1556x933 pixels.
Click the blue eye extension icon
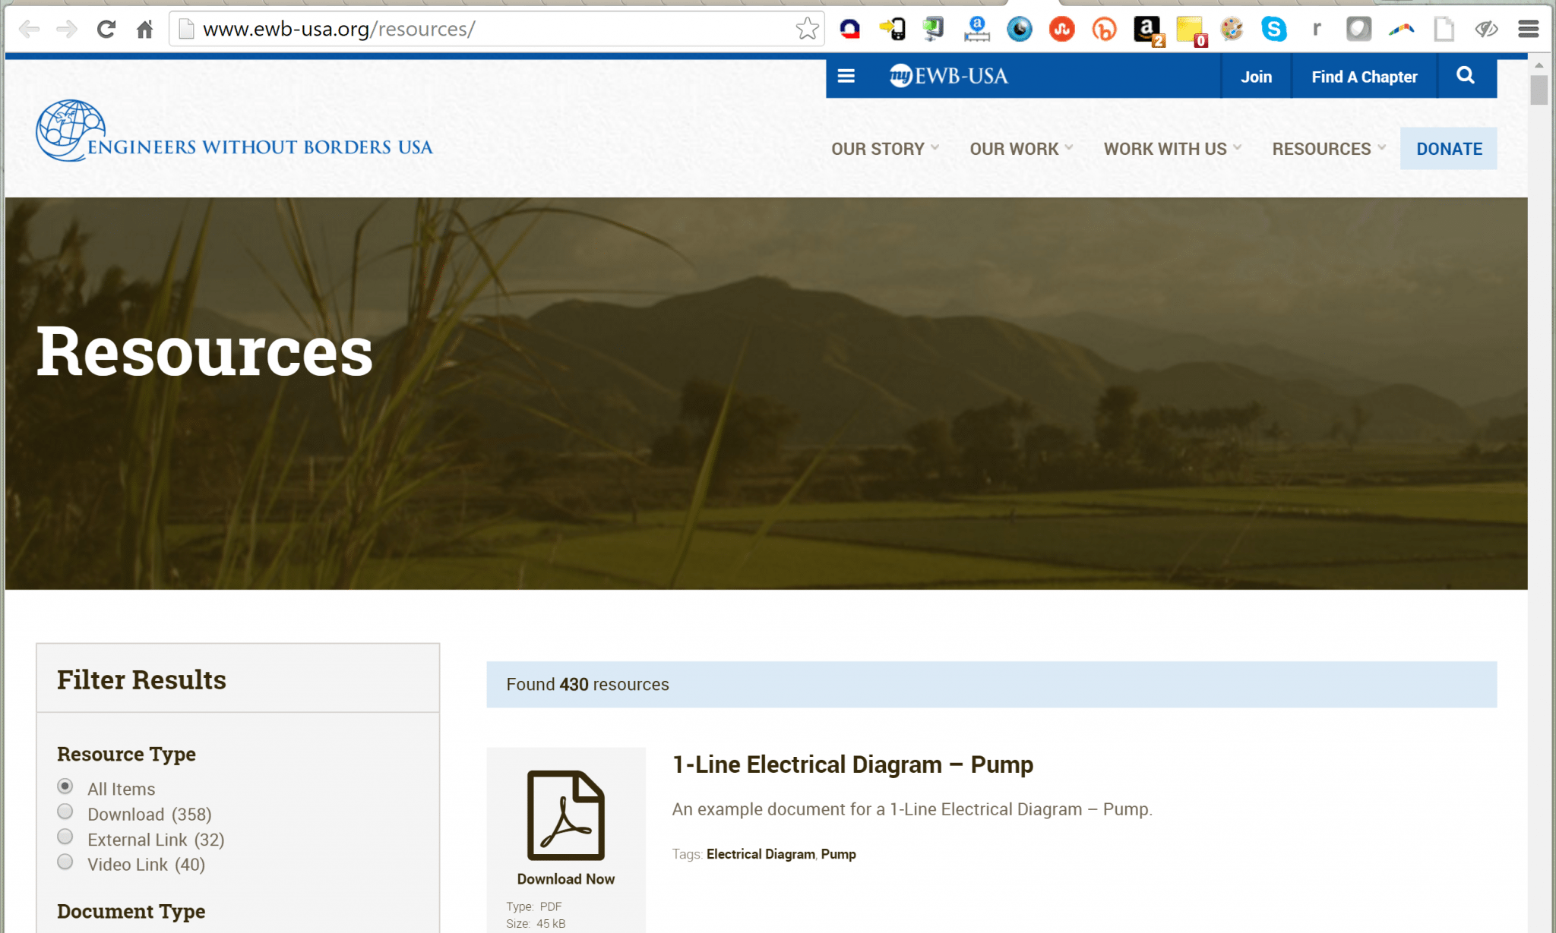click(1020, 30)
